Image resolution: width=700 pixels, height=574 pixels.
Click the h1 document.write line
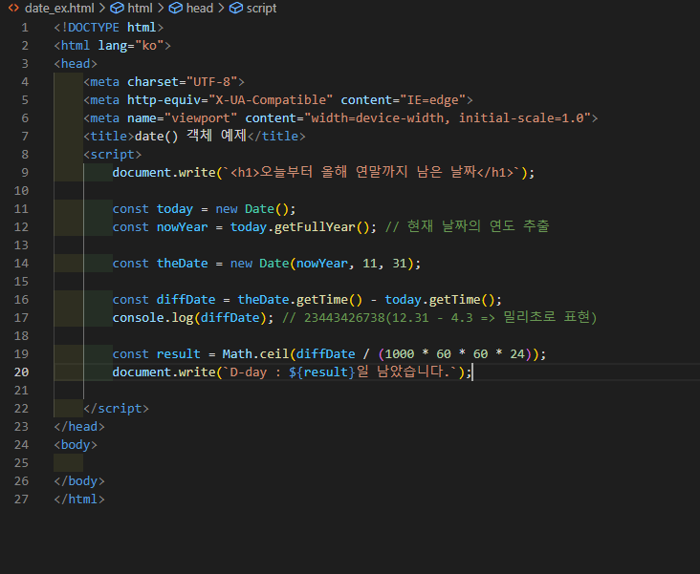(x=323, y=172)
